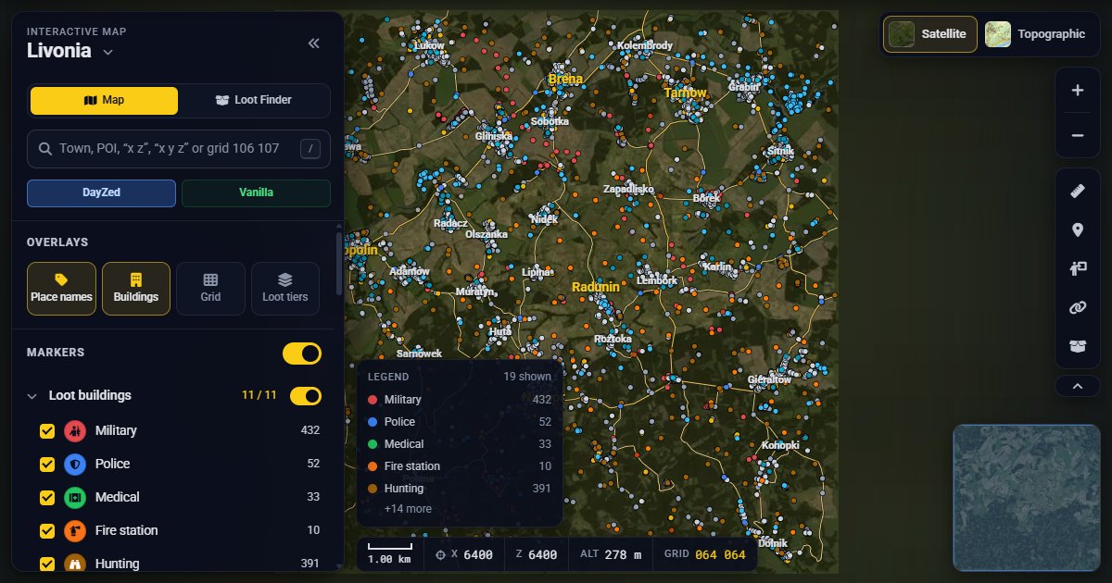Toggle Buildings overlay

coord(136,289)
